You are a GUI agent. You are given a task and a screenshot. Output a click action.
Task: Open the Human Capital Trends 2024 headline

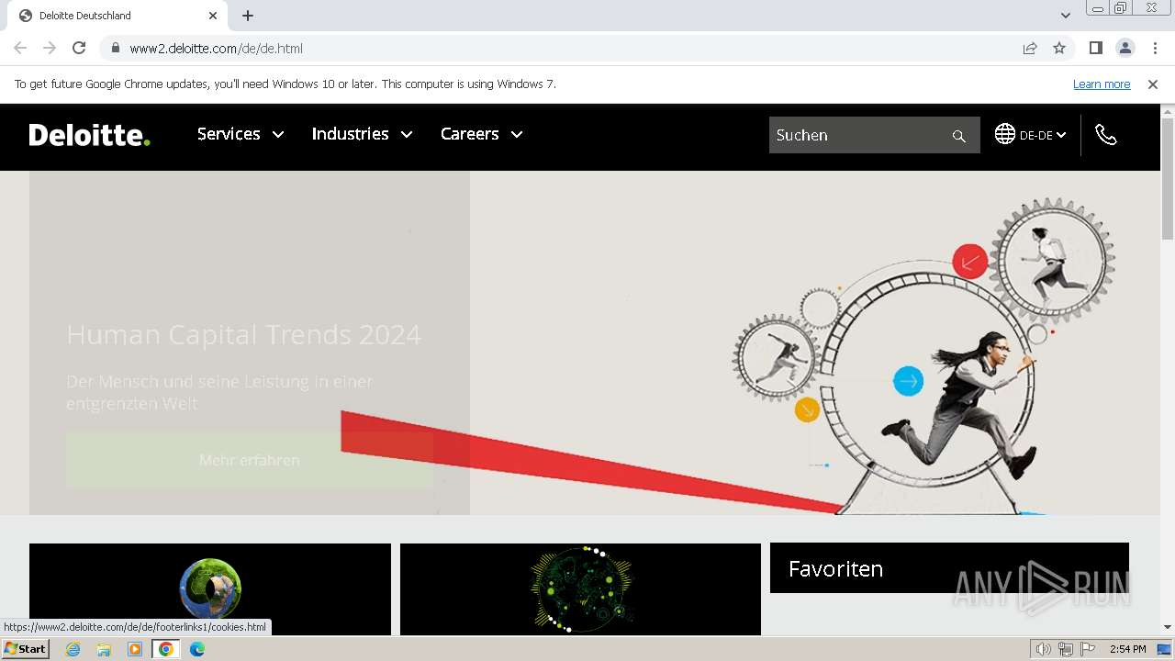tap(244, 334)
